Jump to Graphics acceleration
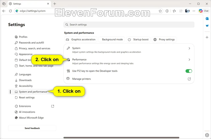 (81, 40)
